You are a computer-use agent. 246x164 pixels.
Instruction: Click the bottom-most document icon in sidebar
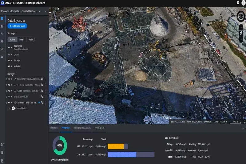[x=2, y=161]
